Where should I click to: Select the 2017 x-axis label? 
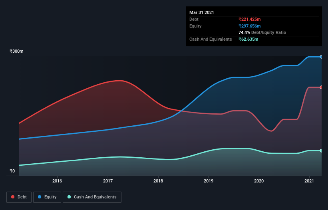[x=108, y=181]
